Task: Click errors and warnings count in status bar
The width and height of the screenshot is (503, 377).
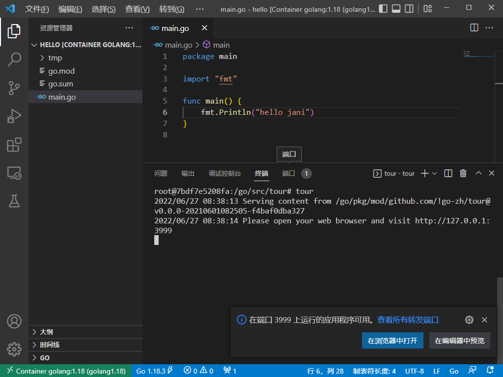Action: (198, 371)
